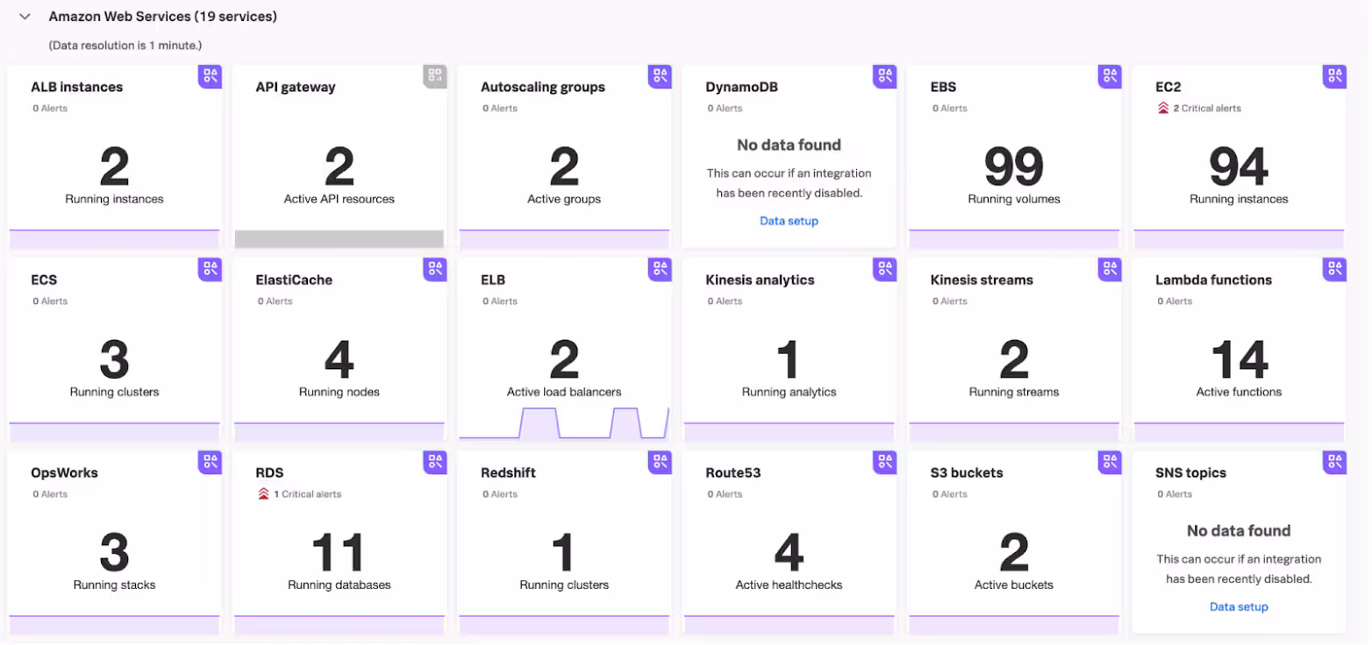Click the grayed icon on API gateway card
Viewport: 1372px width, 645px height.
click(435, 76)
